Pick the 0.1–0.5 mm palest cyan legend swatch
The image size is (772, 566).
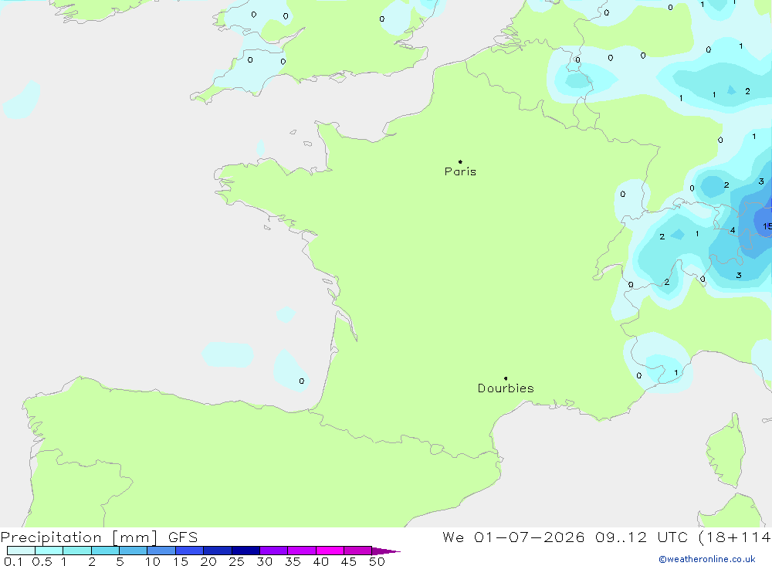pos(21,551)
